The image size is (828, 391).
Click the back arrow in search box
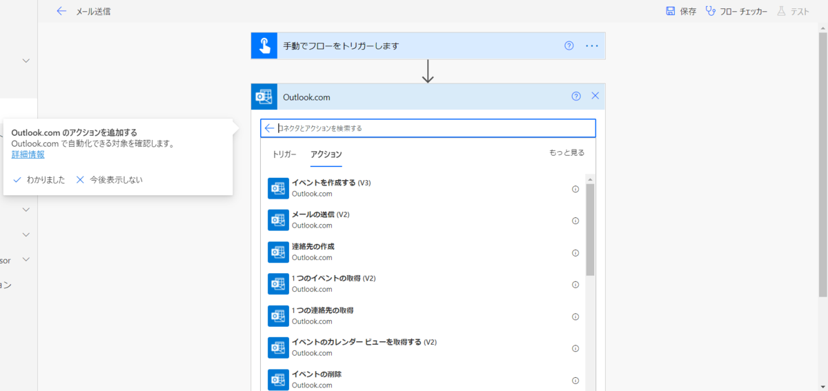click(x=269, y=128)
